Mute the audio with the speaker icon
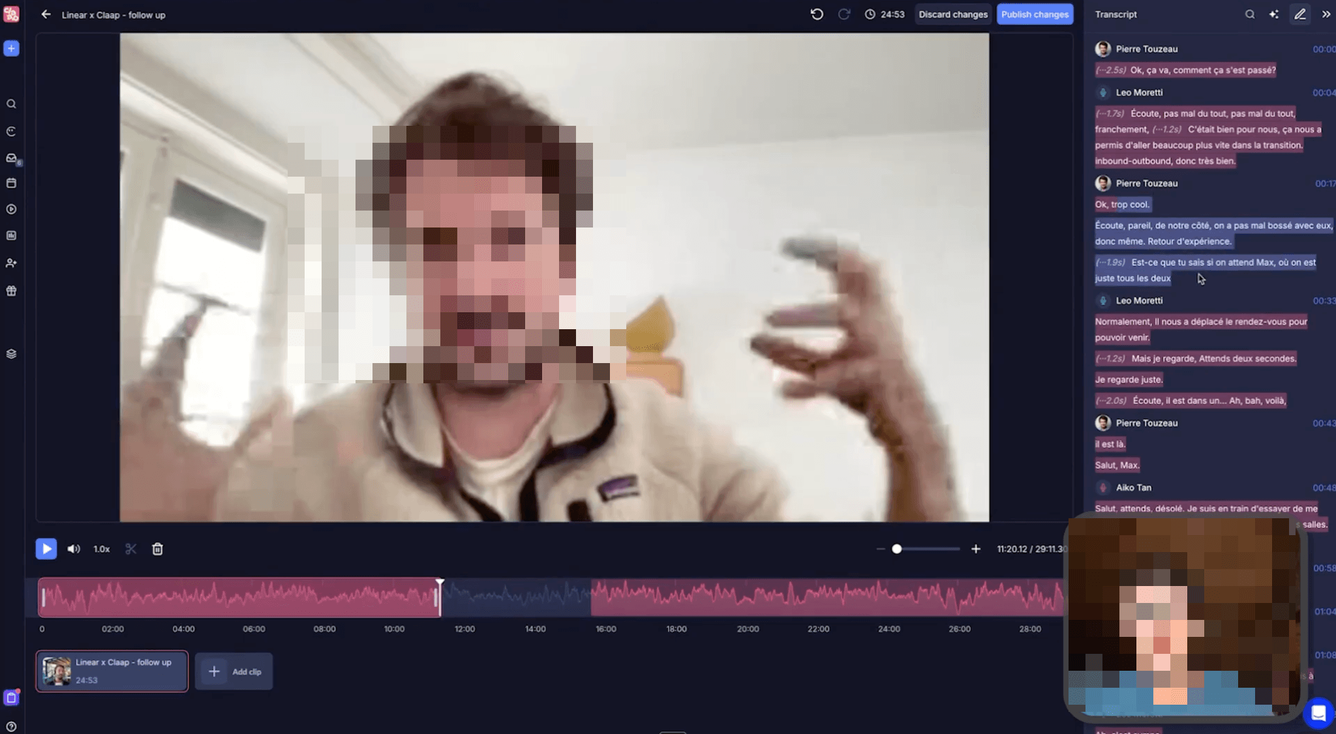This screenshot has height=734, width=1336. tap(74, 549)
